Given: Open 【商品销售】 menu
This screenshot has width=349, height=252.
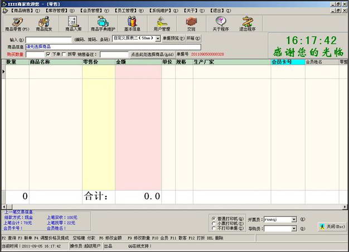Looking at the screenshot, I should [25, 11].
